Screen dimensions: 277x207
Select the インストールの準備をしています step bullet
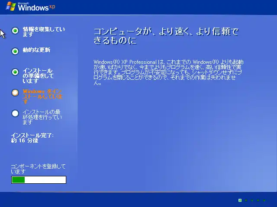[x=15, y=72]
